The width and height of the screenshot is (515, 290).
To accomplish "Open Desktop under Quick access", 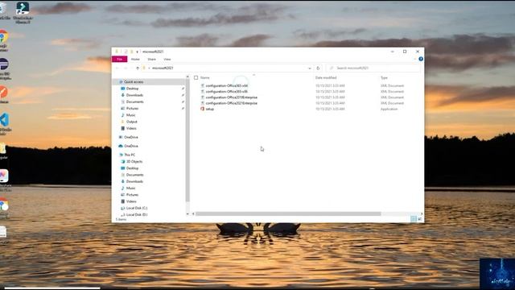I will 132,89.
